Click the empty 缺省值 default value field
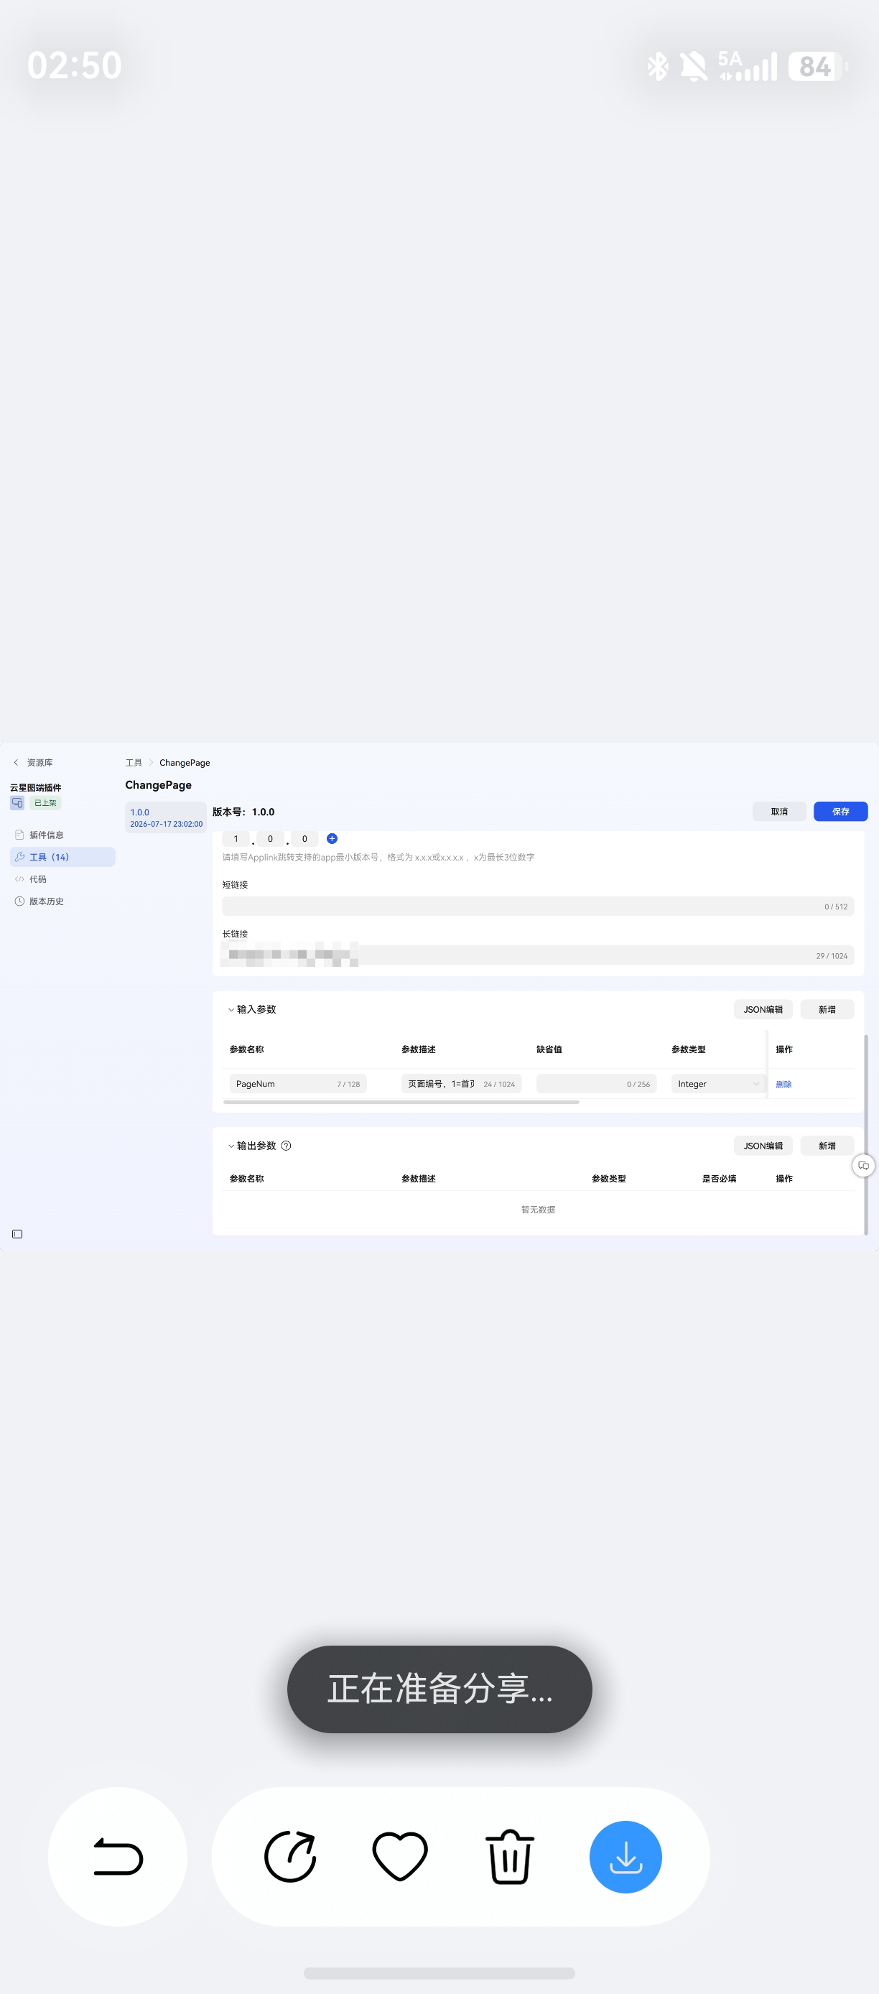Screen dimensions: 879x1994 (597, 1084)
